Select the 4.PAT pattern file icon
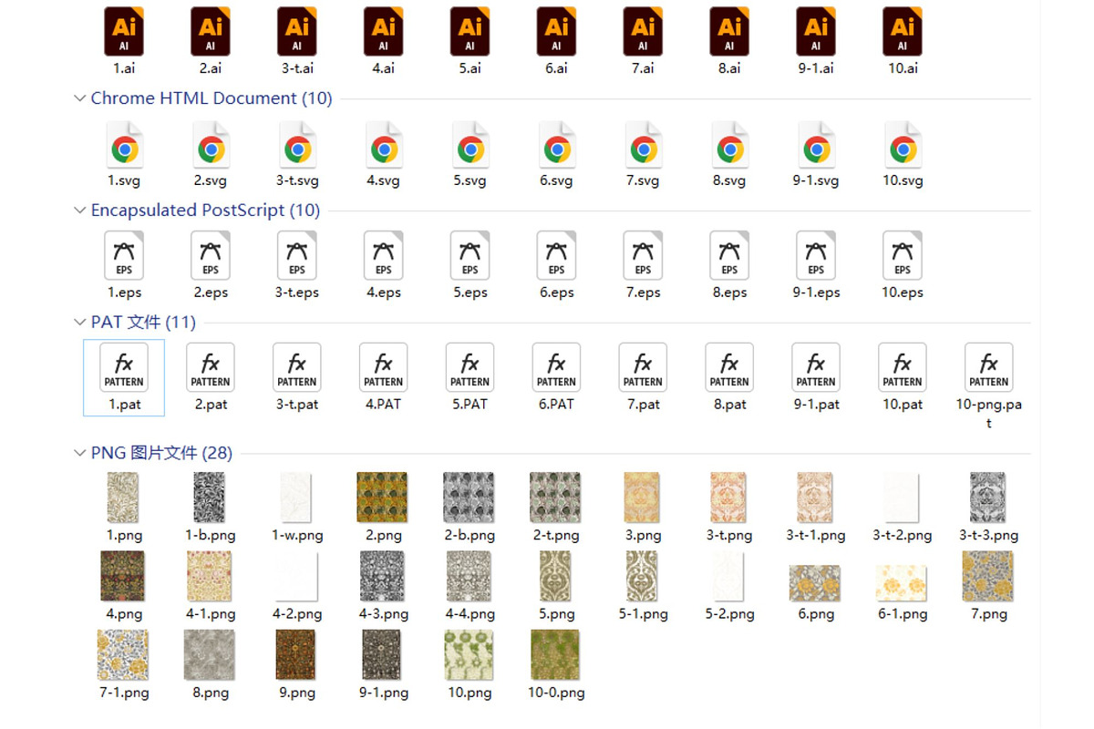 point(384,367)
